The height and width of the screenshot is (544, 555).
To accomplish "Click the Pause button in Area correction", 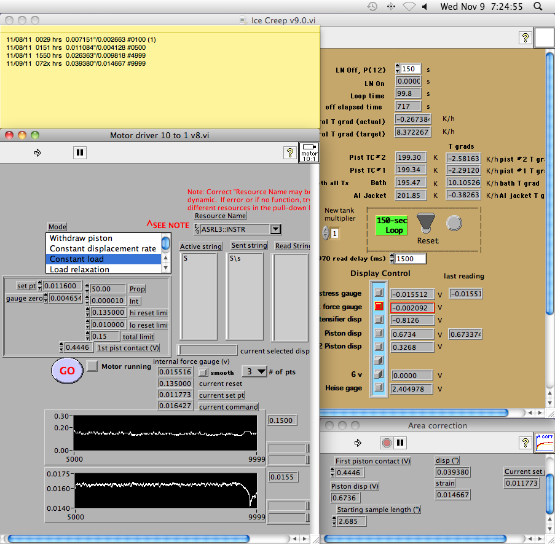I will (x=400, y=443).
